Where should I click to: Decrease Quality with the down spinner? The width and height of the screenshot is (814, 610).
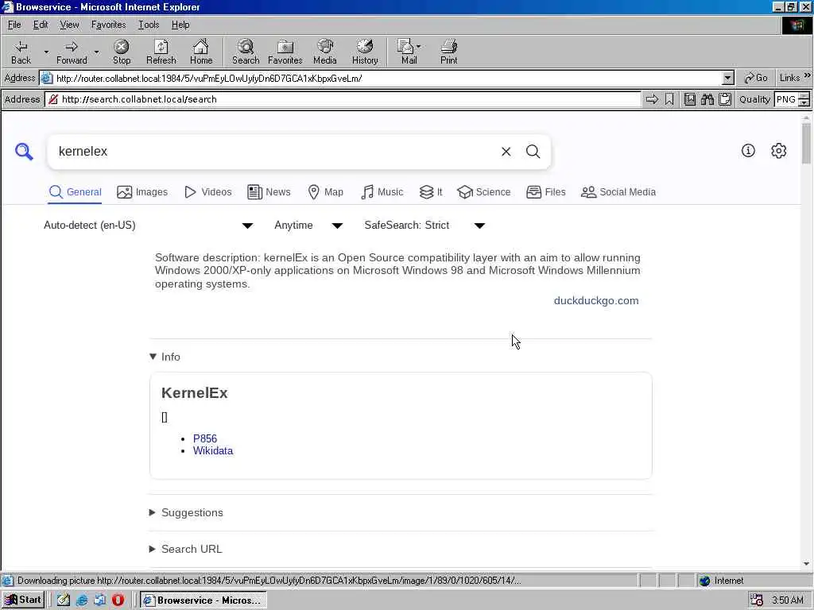[804, 102]
